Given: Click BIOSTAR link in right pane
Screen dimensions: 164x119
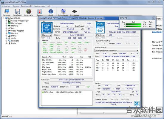Looking at the screenshot, I should (157, 32).
